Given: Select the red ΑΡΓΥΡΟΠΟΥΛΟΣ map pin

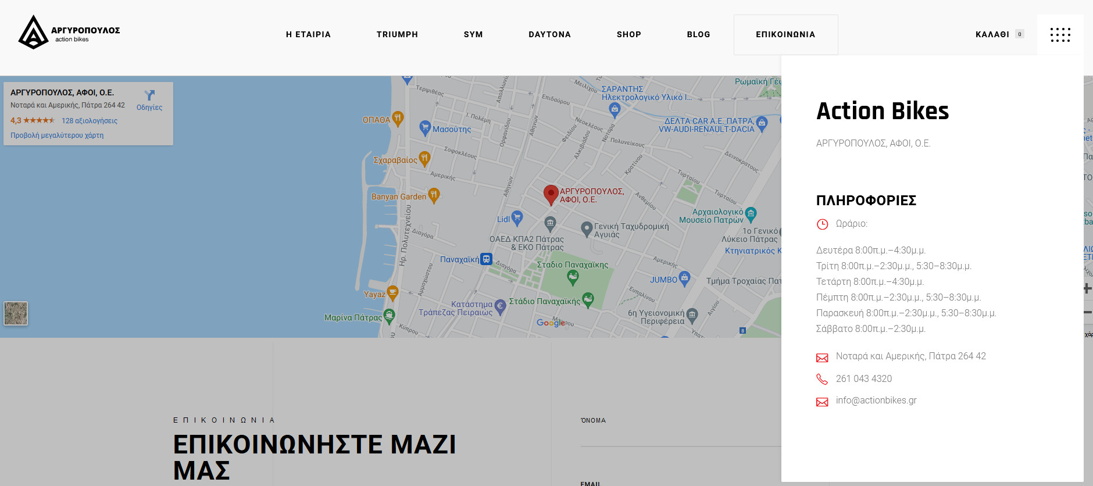Looking at the screenshot, I should pos(551,195).
